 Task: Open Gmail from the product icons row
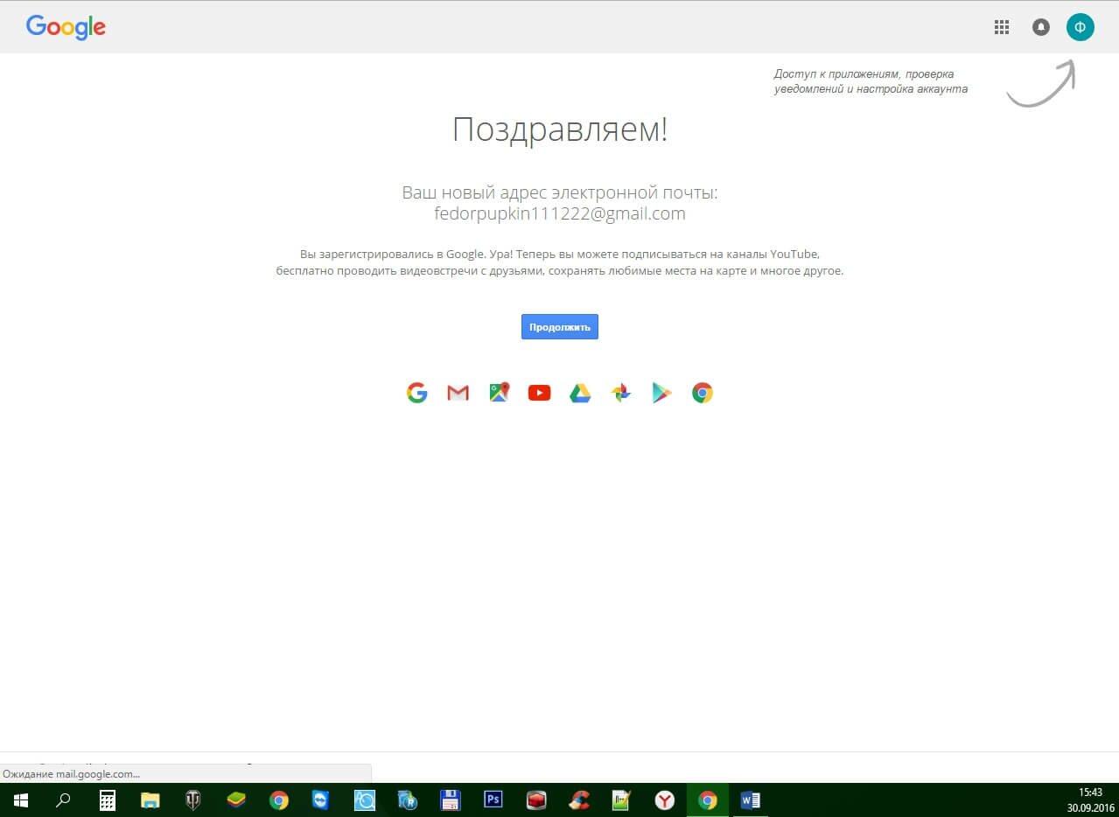[458, 393]
